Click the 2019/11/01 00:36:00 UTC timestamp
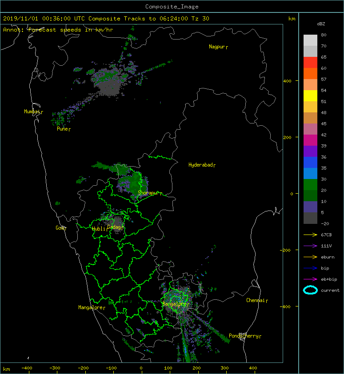 pos(44,19)
